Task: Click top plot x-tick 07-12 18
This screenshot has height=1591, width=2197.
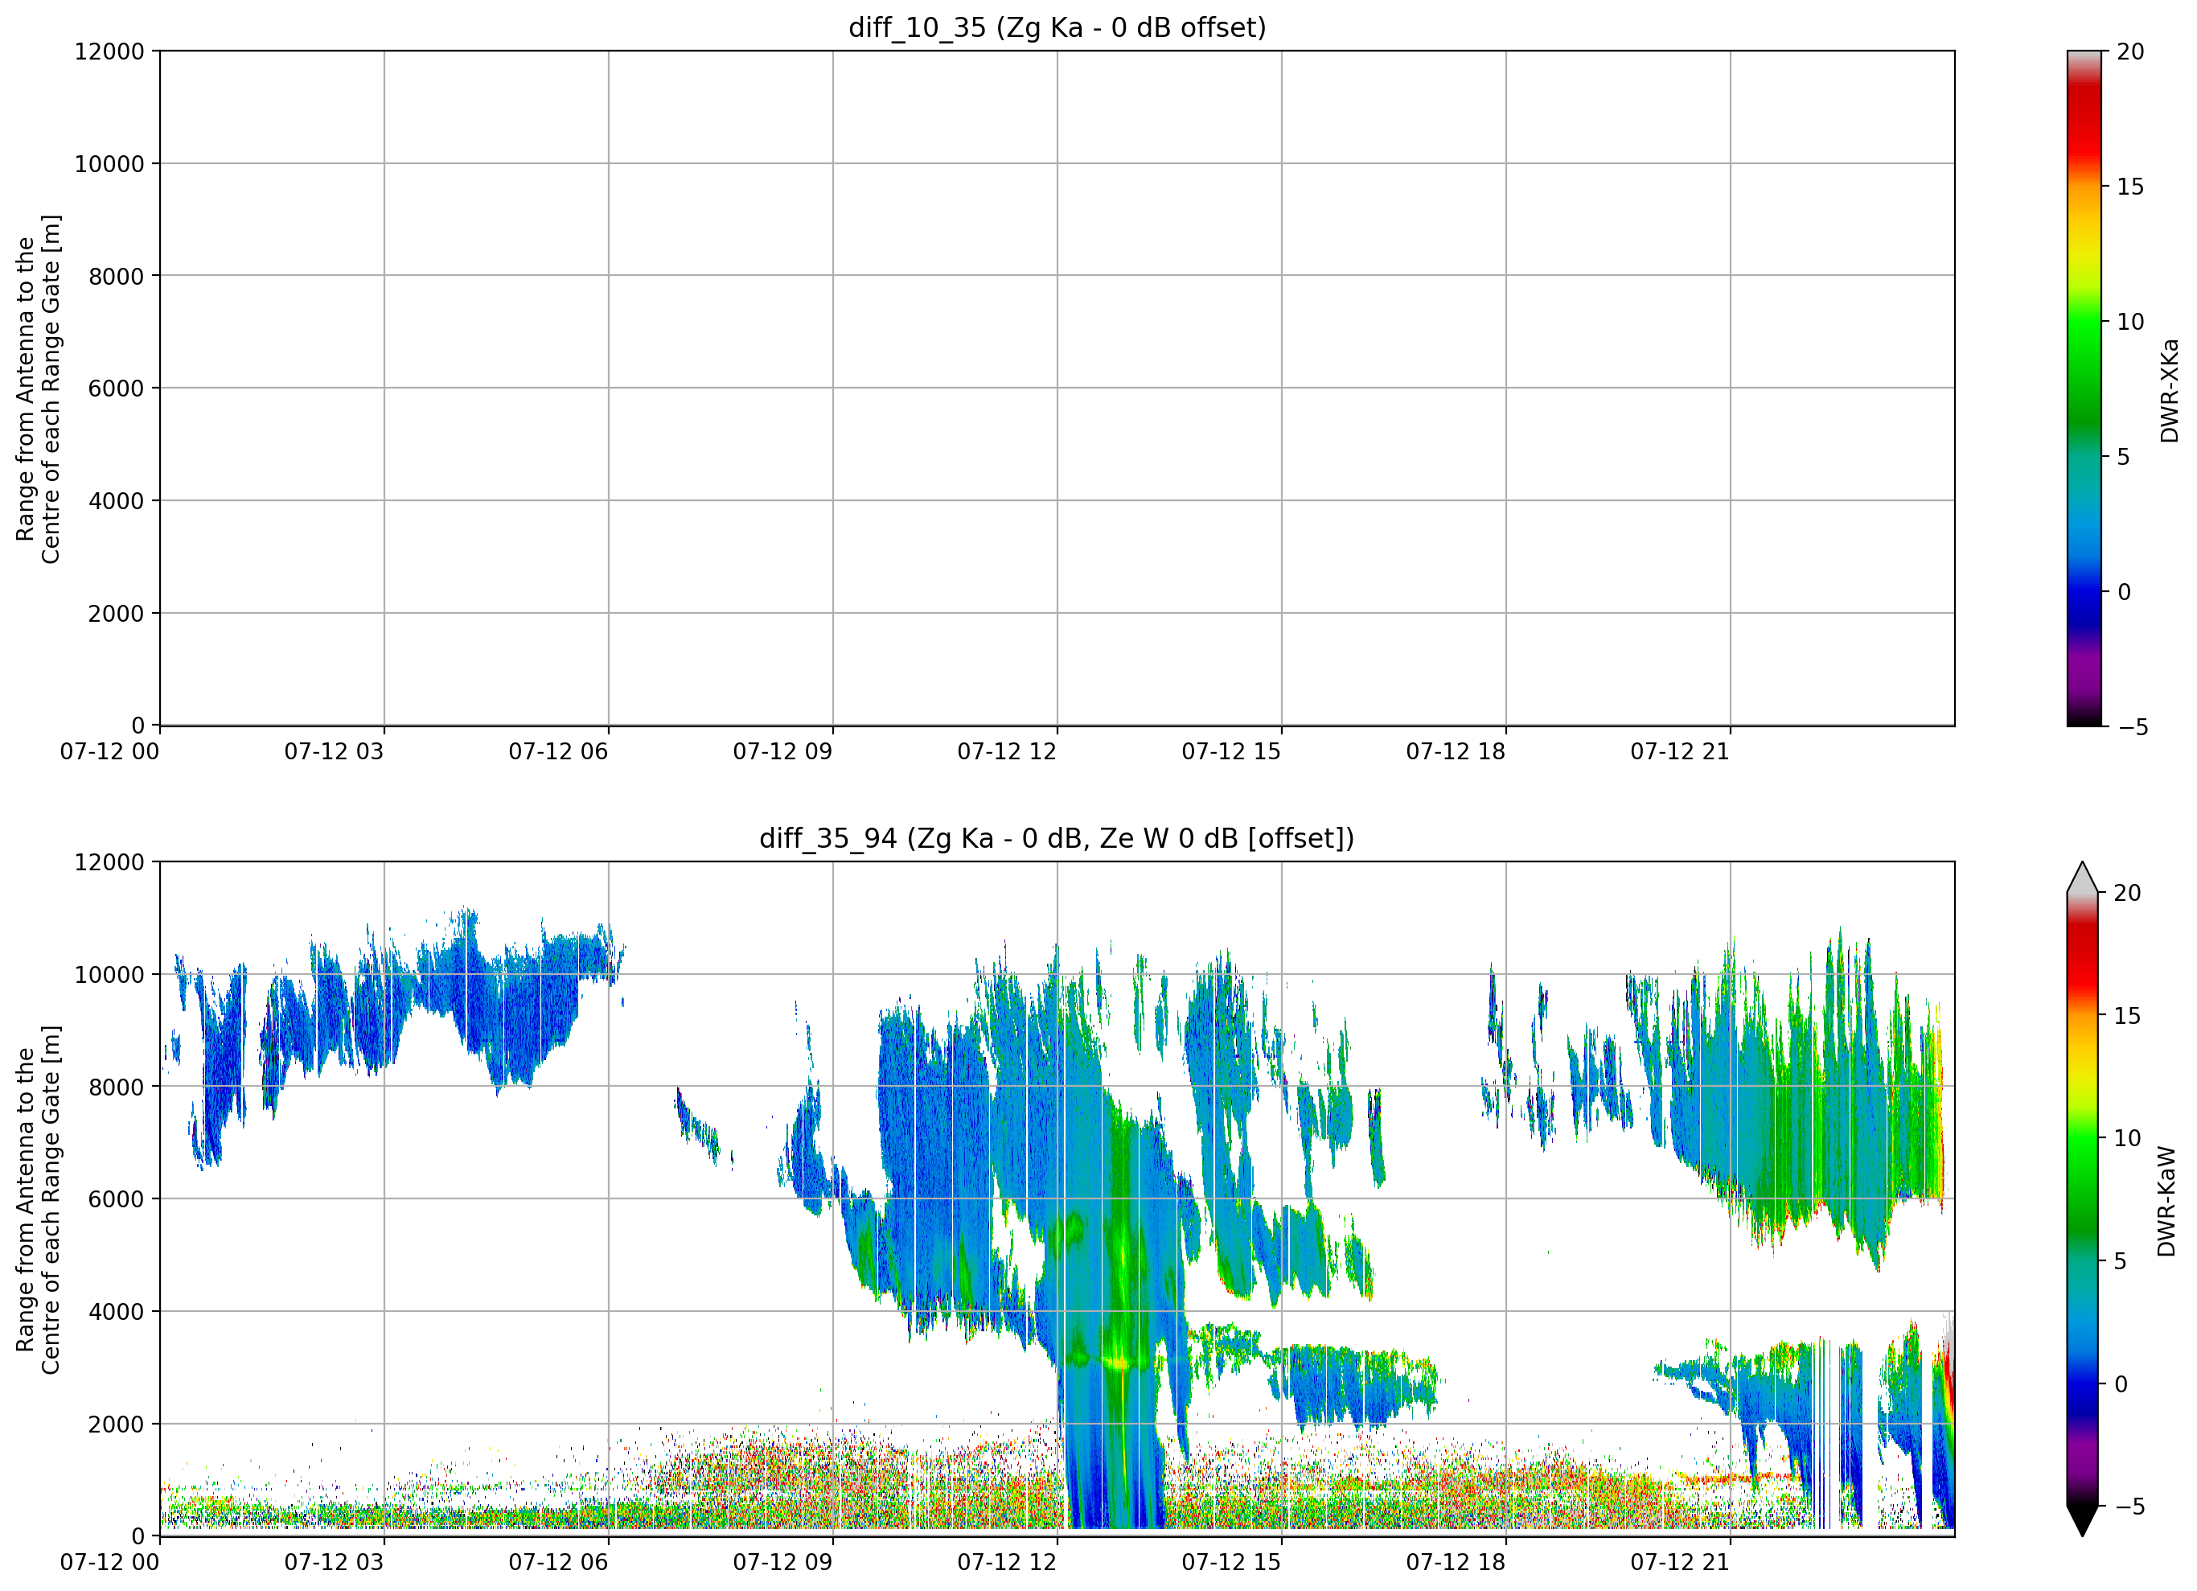Action: (x=1456, y=751)
